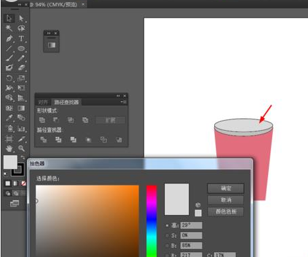Screen dimensions: 308x257
Task: Select the Rotate tool
Action: tap(9, 78)
